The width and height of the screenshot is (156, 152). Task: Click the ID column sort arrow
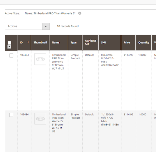click(28, 42)
